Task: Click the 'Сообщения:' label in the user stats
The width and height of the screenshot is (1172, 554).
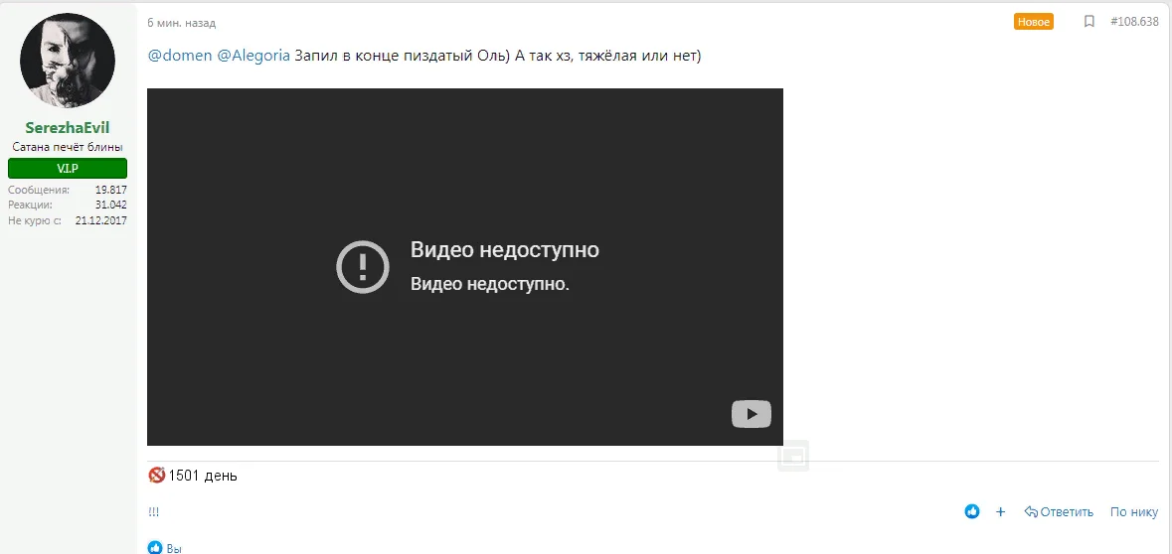Action: click(39, 190)
